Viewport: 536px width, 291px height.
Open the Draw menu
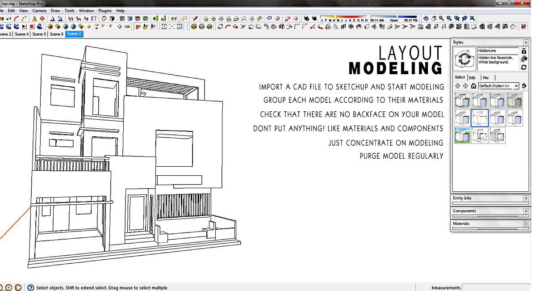click(x=55, y=10)
